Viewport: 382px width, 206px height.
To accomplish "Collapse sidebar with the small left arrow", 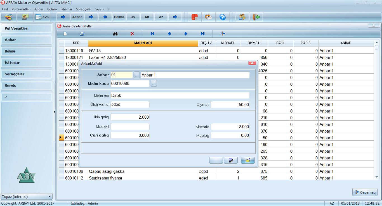I will pyautogui.click(x=54, y=112).
